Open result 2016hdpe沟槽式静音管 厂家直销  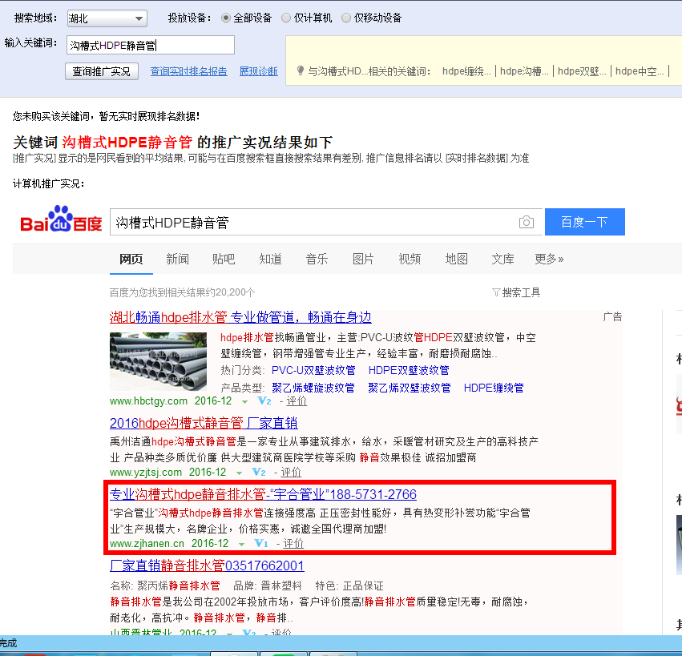(204, 423)
